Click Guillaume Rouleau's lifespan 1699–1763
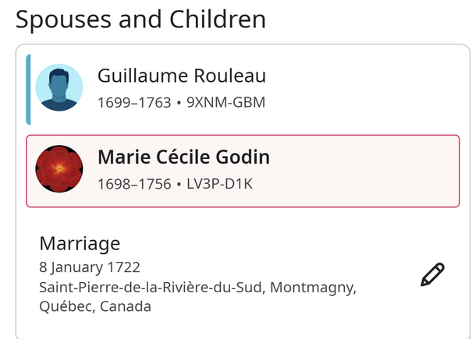Image resolution: width=472 pixels, height=339 pixels. click(x=134, y=102)
